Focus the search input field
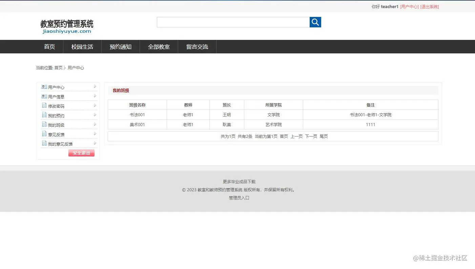 tap(233, 22)
